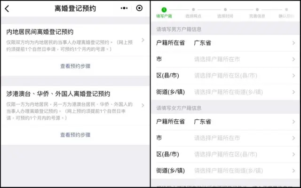Open the male 市 selection field

(x=226, y=59)
